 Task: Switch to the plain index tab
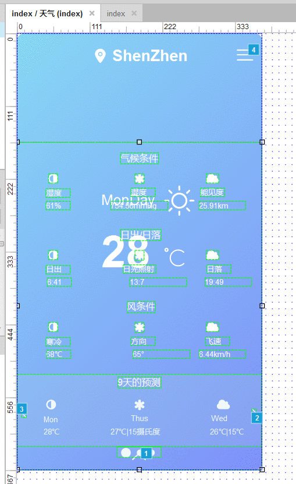[116, 13]
